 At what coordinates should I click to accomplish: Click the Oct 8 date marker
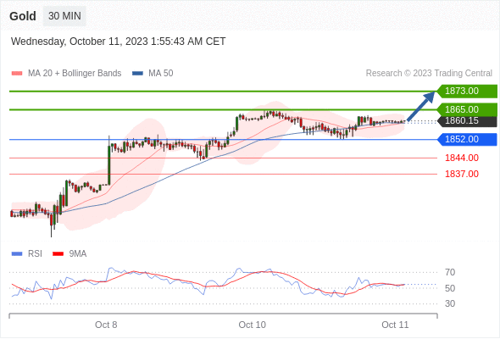coord(106,325)
